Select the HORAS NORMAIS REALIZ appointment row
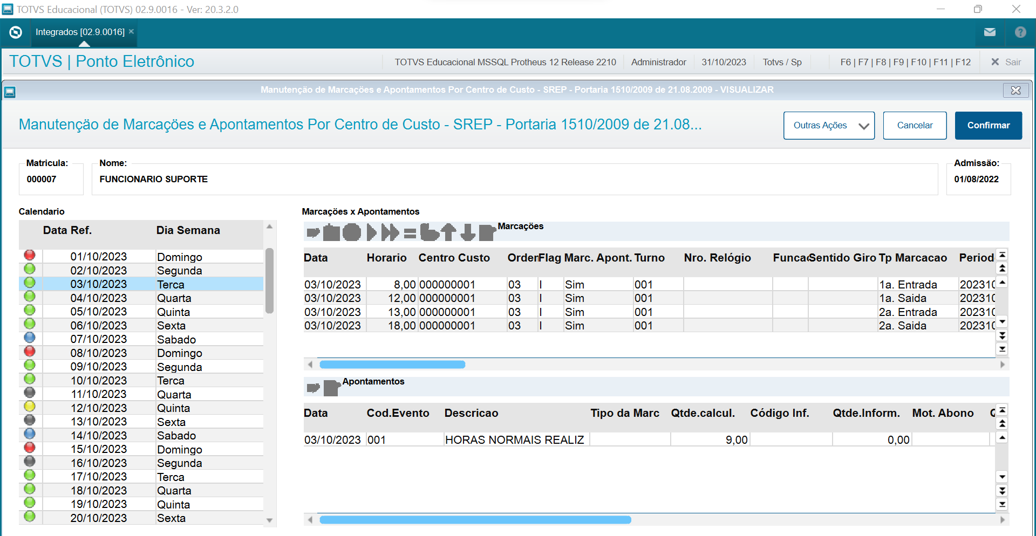This screenshot has width=1036, height=536. tap(649, 440)
